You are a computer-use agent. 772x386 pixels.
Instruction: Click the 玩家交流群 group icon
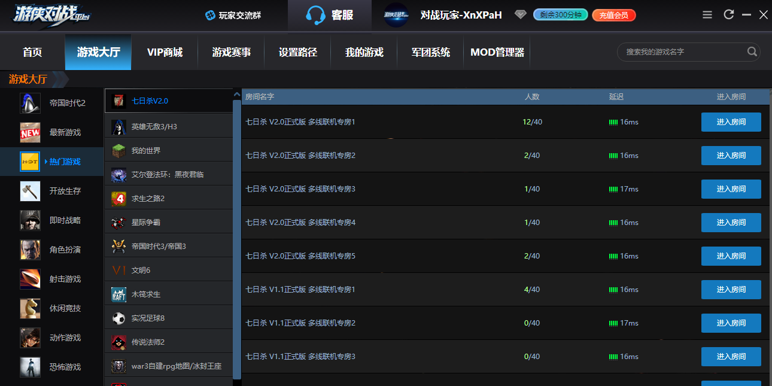[210, 15]
